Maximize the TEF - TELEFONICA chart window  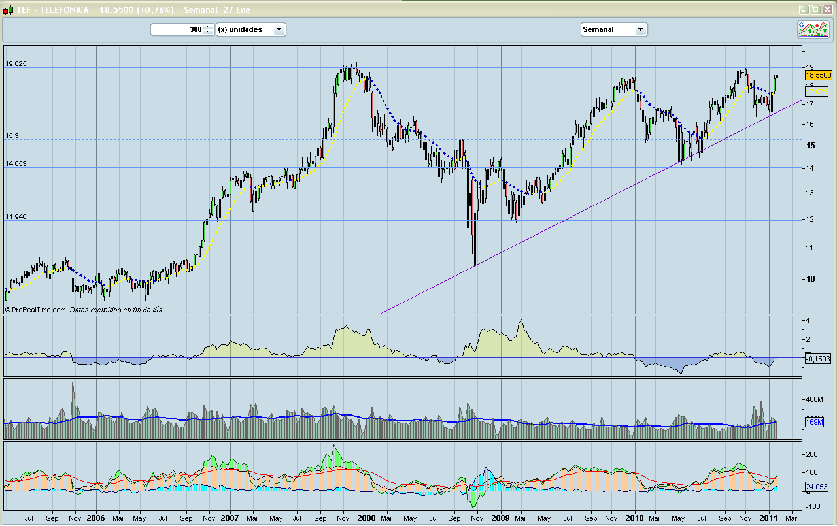(815, 10)
